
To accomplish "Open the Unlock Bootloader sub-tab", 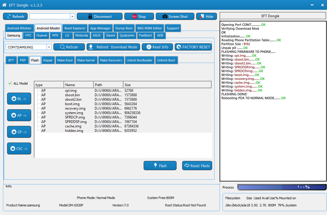I will click(139, 60).
